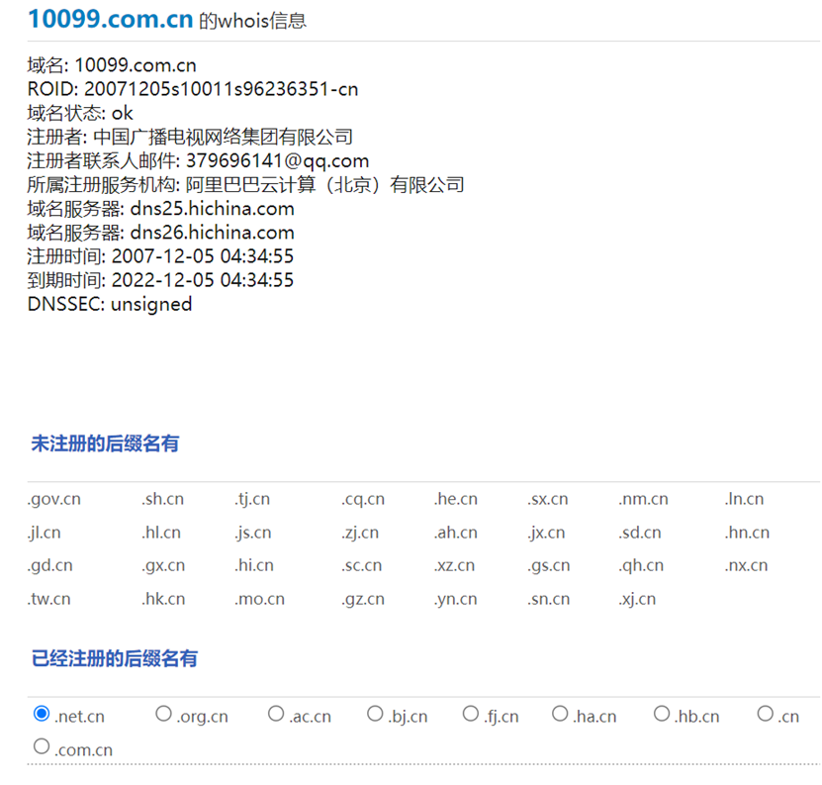822x785 pixels.
Task: Click the .hi.cn suffix link
Action: point(254,565)
